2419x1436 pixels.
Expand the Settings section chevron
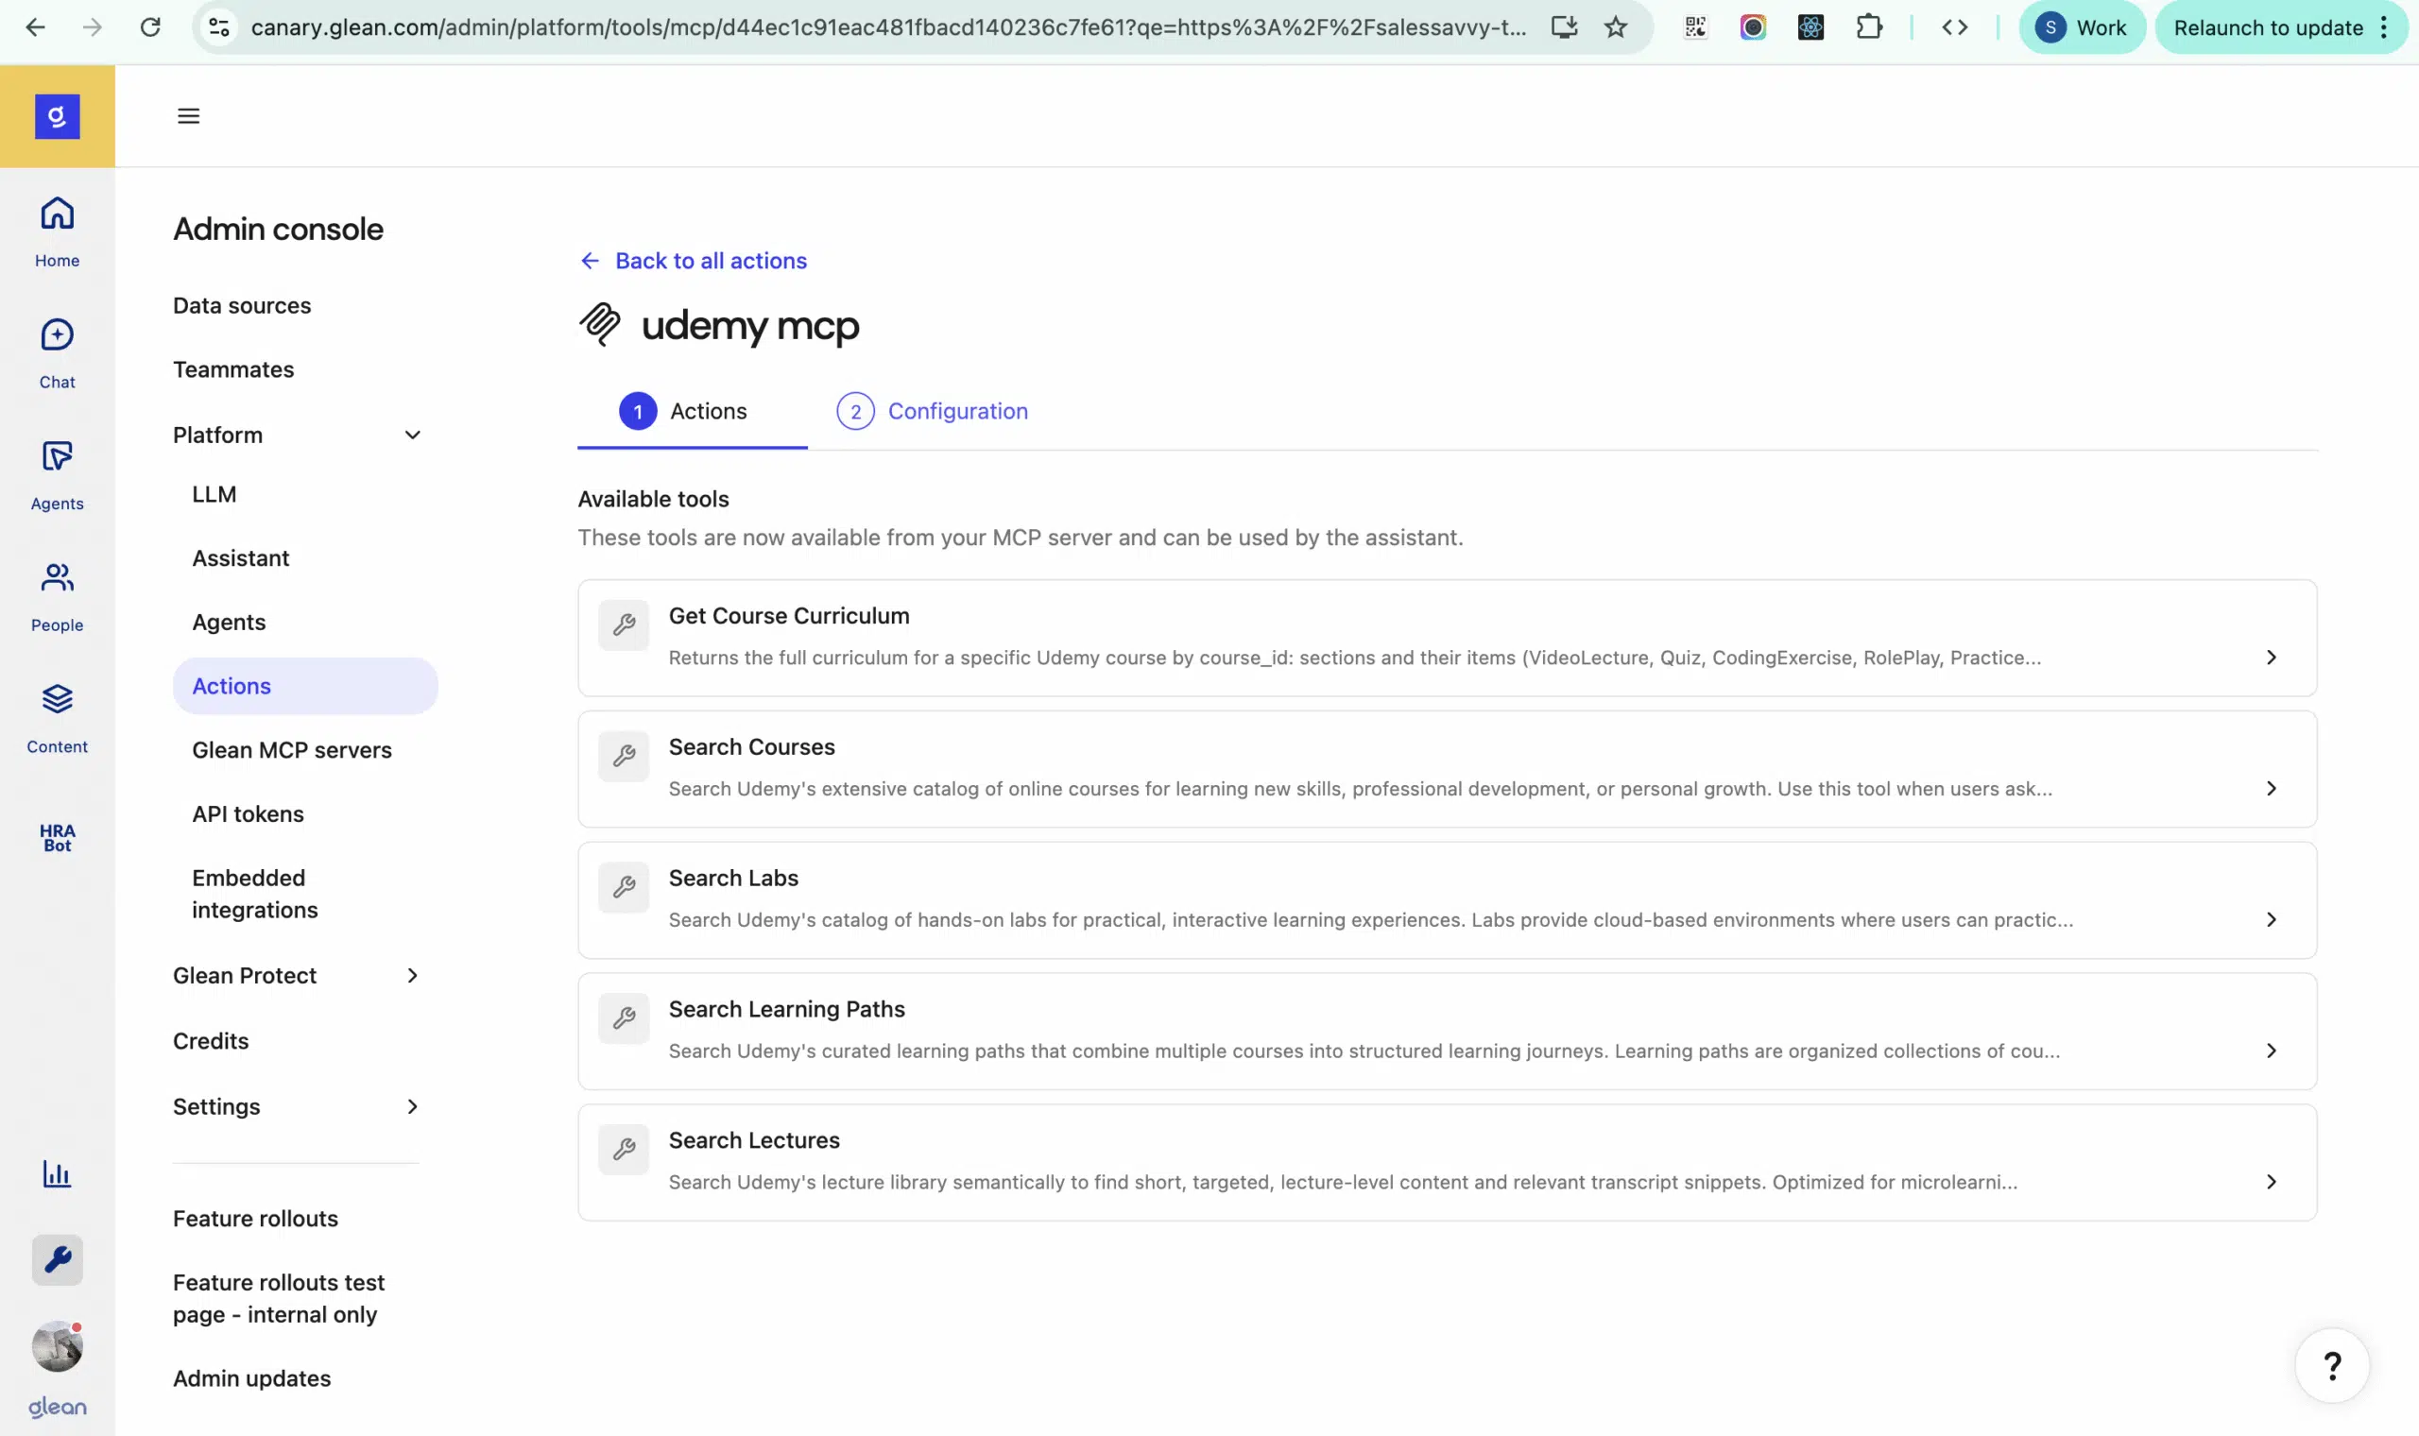[x=412, y=1106]
